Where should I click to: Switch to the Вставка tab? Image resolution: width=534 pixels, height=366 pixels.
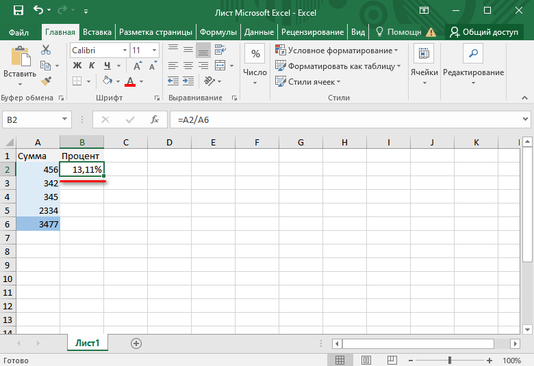[97, 32]
